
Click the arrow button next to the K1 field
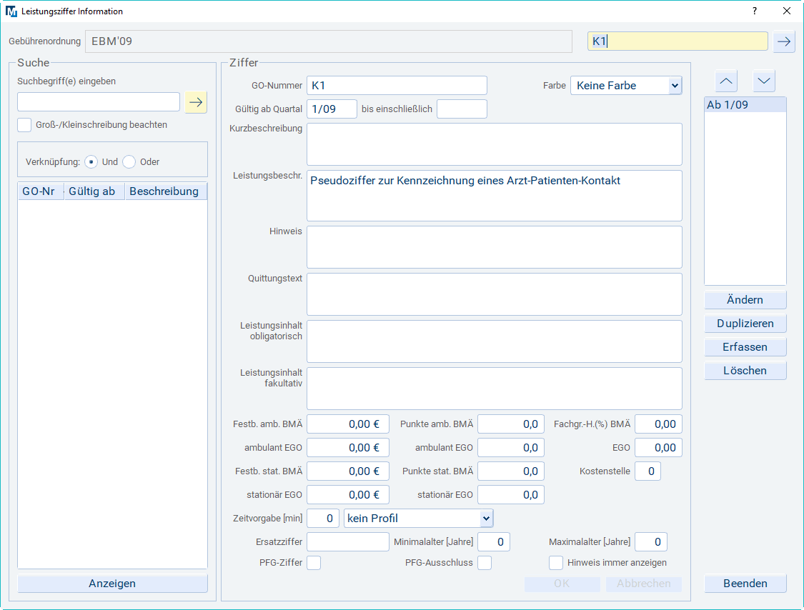click(x=784, y=41)
